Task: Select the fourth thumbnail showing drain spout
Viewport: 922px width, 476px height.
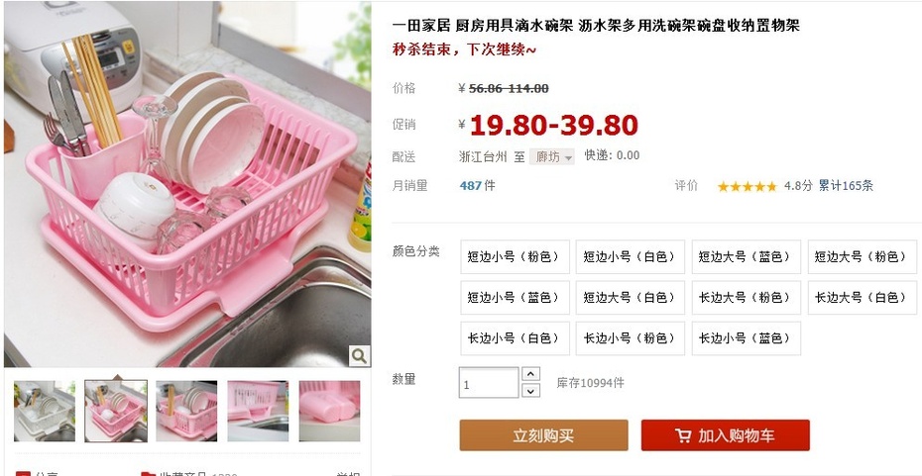Action: click(258, 411)
